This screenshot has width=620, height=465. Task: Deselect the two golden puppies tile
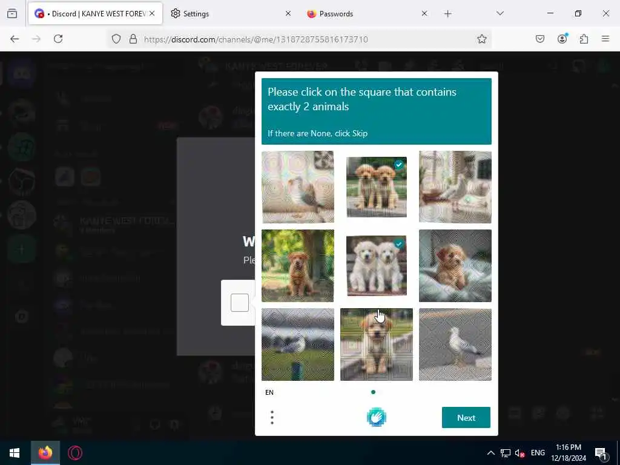pos(377,187)
